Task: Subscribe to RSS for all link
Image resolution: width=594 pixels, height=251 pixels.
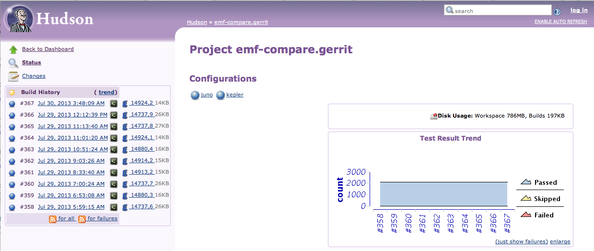Action: pyautogui.click(x=67, y=219)
